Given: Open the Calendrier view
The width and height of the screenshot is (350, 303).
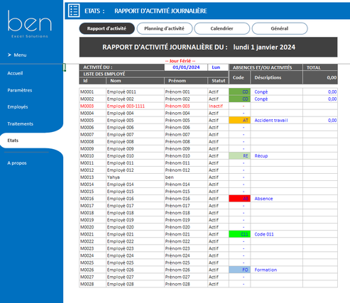Looking at the screenshot, I should (x=222, y=28).
